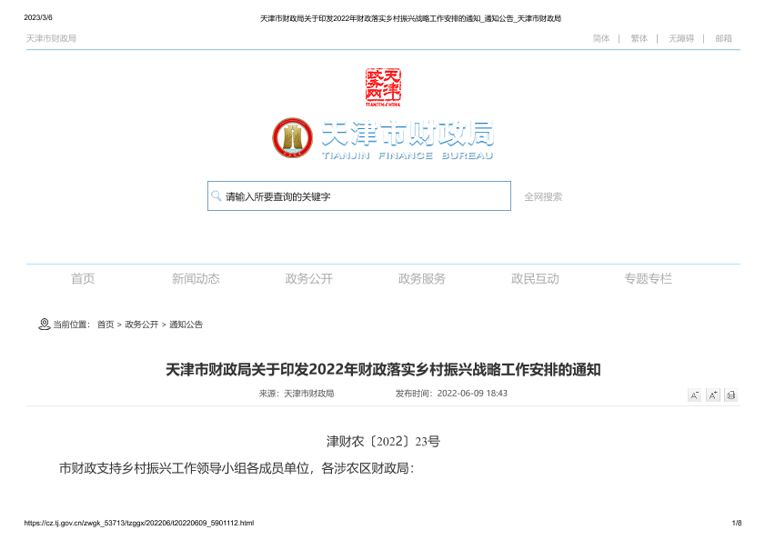Open the 无障碍 accessibility link
The width and height of the screenshot is (765, 540).
[x=681, y=38]
